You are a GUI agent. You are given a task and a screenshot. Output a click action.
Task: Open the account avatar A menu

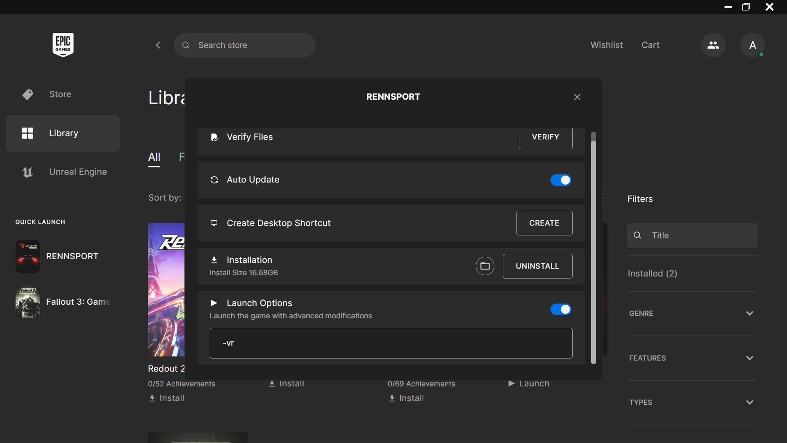pyautogui.click(x=753, y=45)
